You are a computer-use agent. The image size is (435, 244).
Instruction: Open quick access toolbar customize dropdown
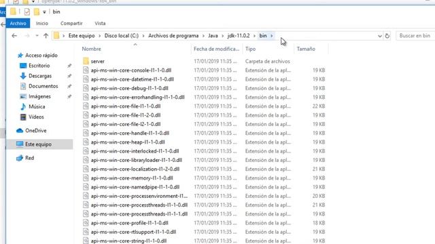(x=44, y=12)
